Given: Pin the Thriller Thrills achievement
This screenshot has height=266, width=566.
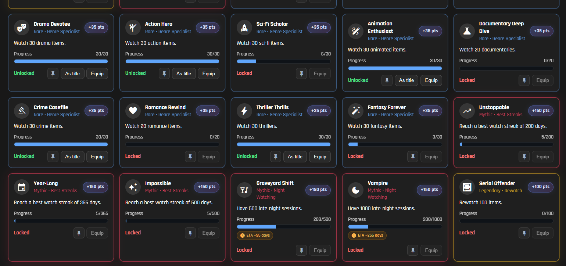Looking at the screenshot, I should 276,157.
